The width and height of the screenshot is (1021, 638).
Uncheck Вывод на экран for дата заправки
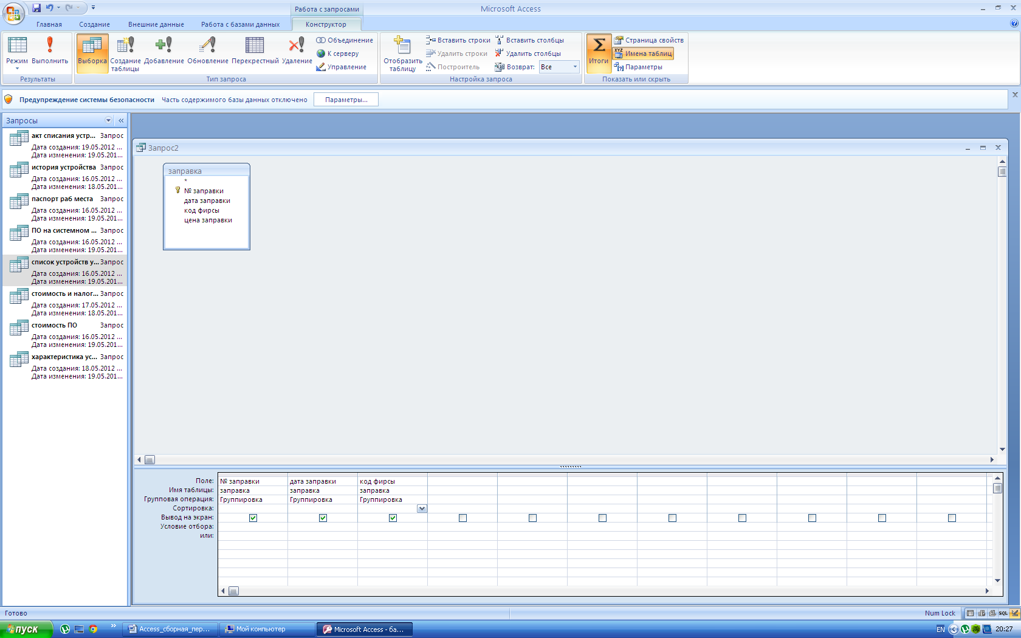[x=323, y=518]
